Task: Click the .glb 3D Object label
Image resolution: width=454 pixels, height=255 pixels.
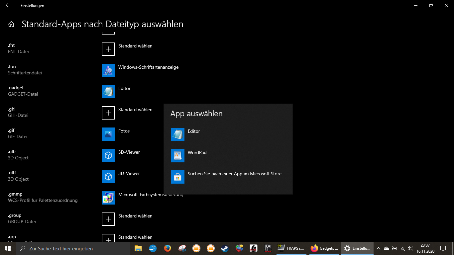Action: 18,155
